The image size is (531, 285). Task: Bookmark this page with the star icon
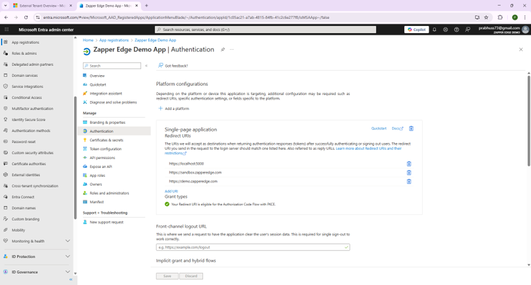click(486, 17)
